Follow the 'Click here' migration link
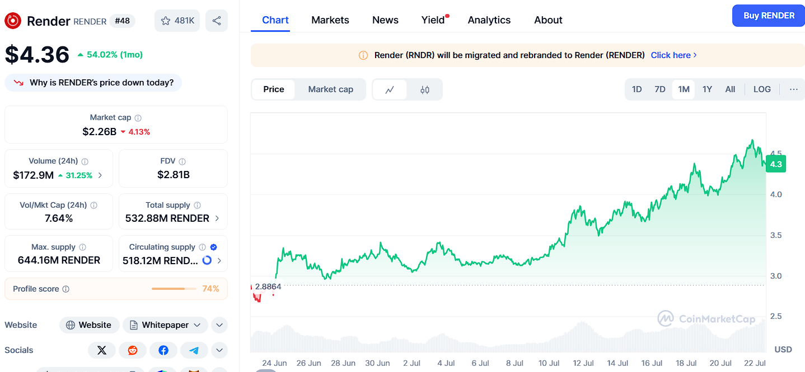 point(673,55)
